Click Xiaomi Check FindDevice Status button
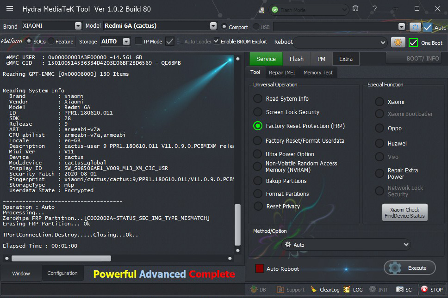448x298 pixels. click(x=404, y=213)
